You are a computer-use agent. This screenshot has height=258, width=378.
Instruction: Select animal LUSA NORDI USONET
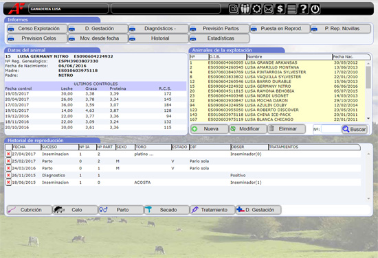coord(278,96)
